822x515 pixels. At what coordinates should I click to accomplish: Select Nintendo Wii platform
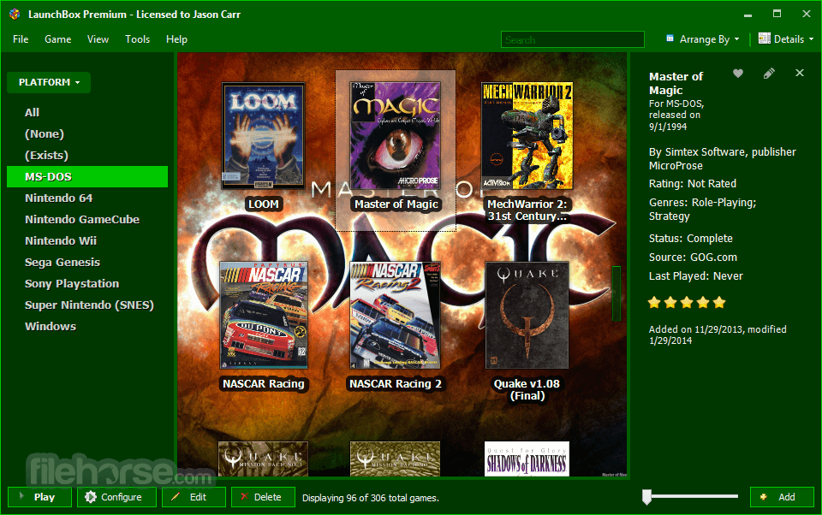(x=61, y=241)
